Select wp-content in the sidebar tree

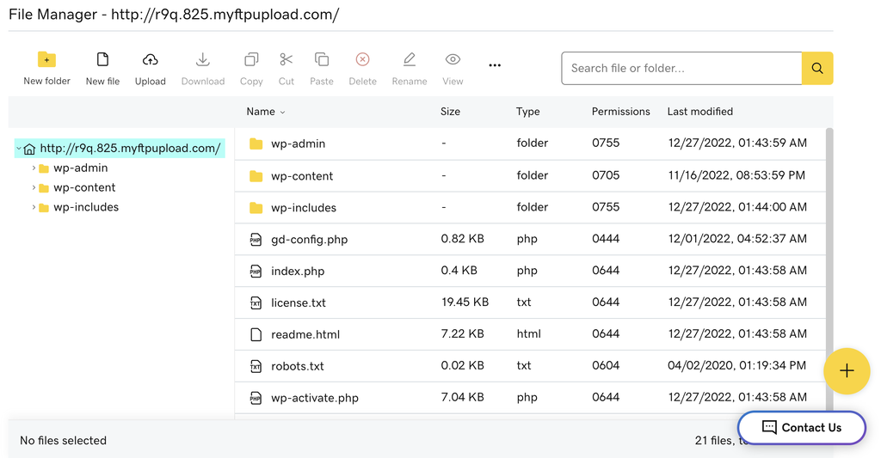84,187
